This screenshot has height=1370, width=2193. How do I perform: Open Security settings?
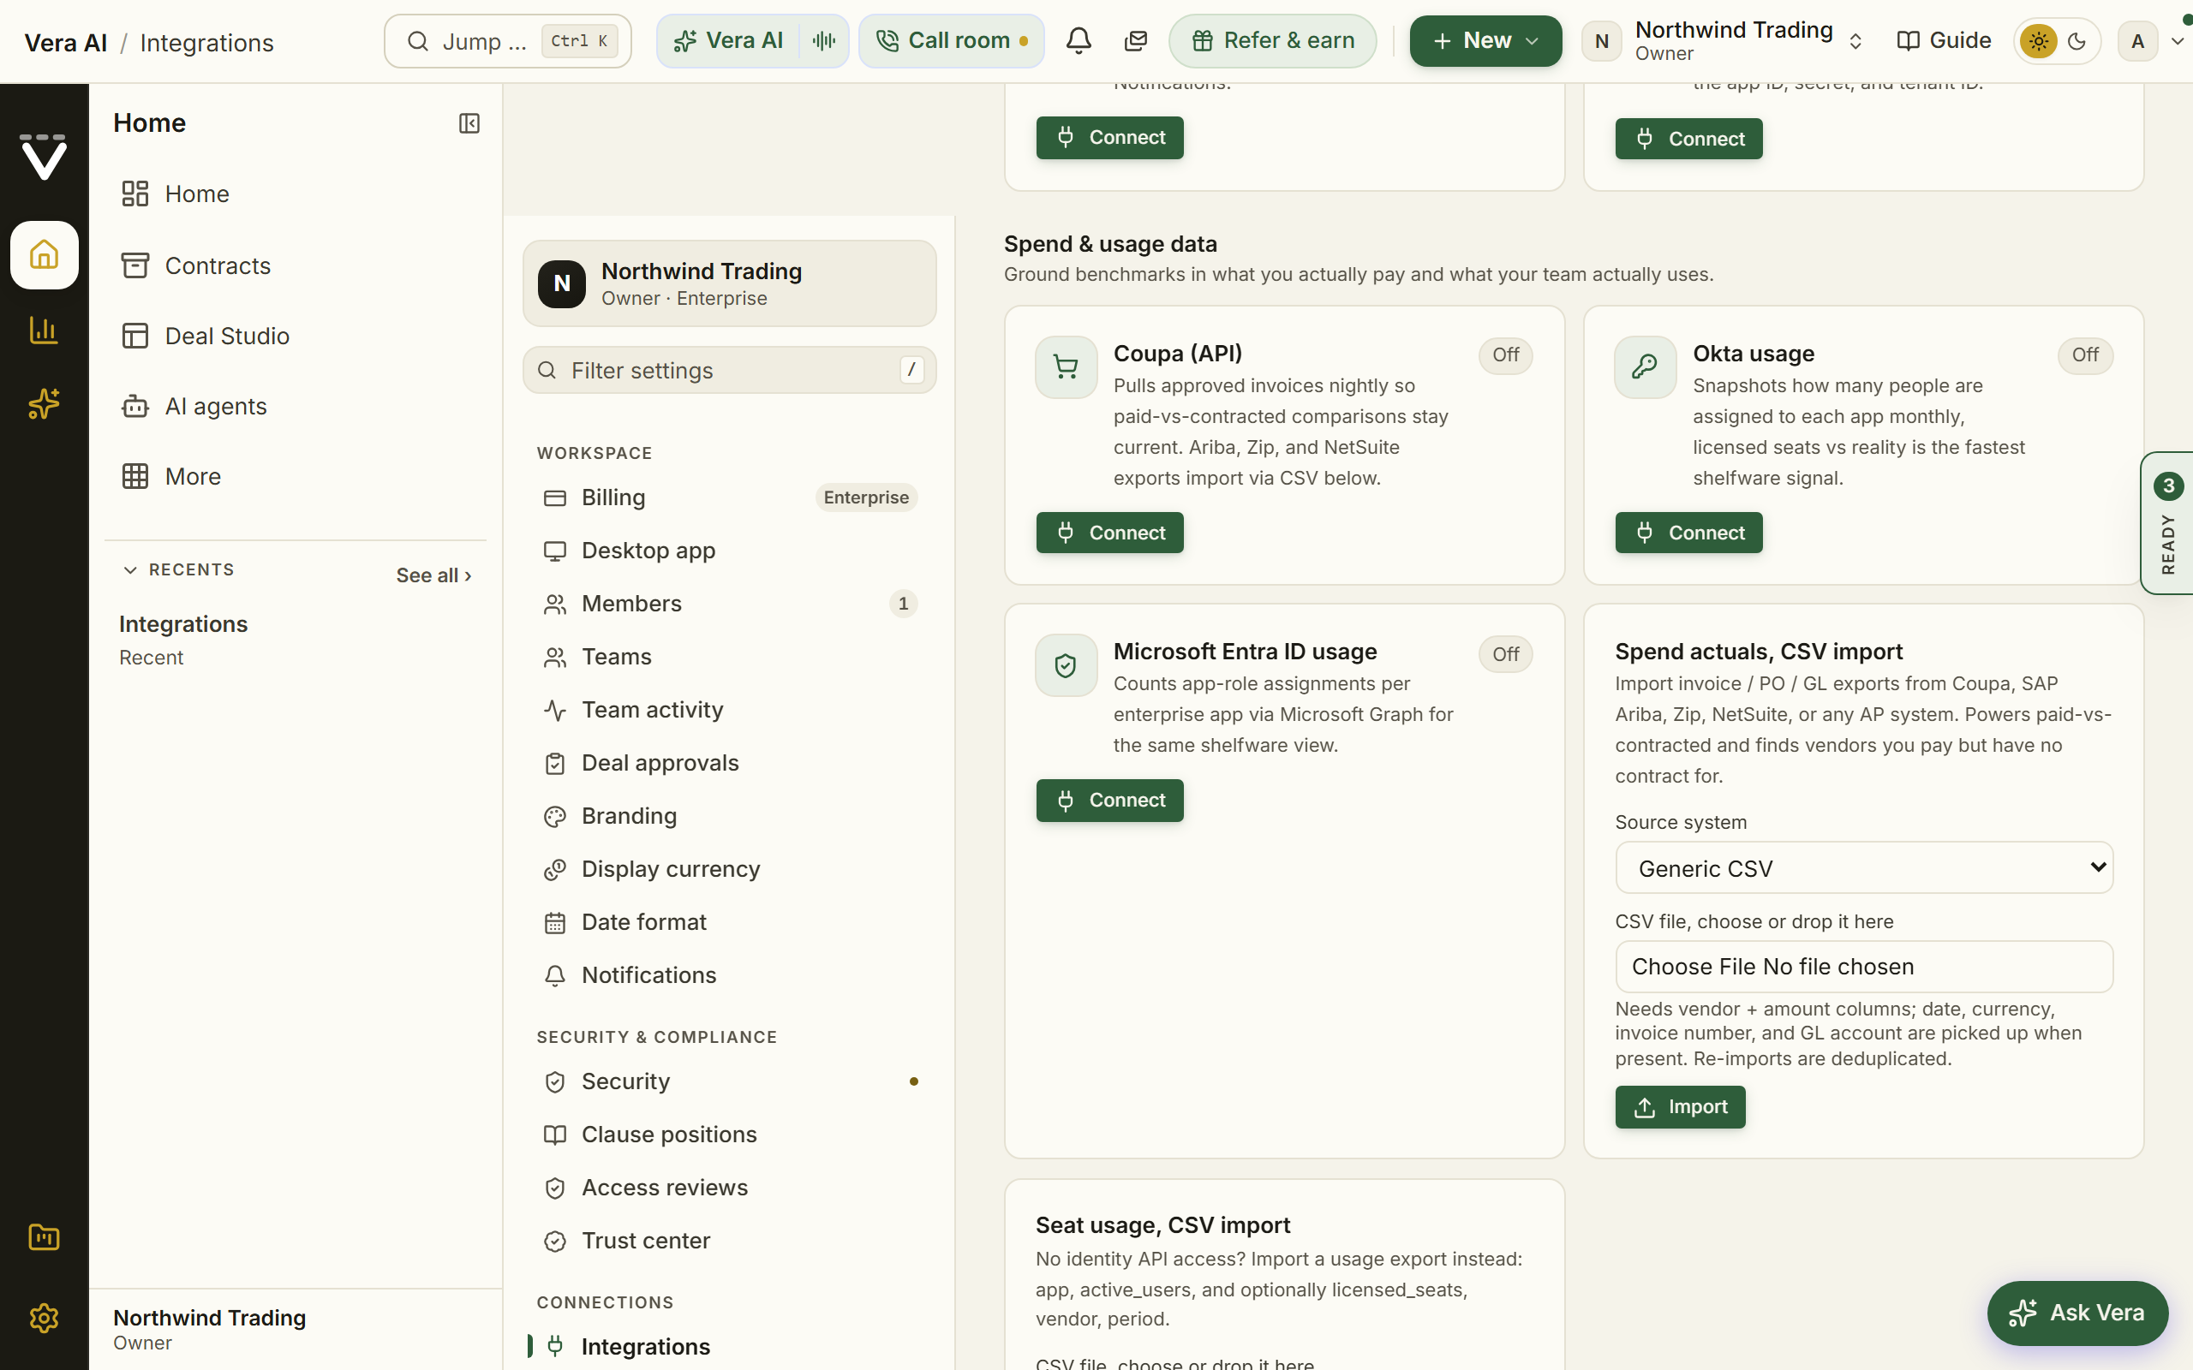(x=730, y=1081)
